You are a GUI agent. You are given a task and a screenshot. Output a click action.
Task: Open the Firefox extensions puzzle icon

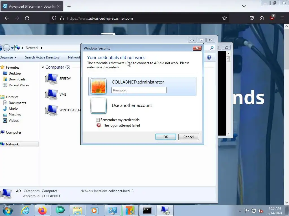tap(262, 18)
